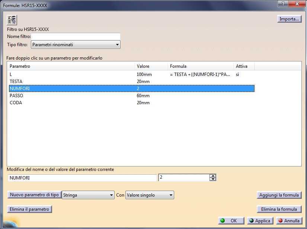
Task: Select the CODA parameter row
Action: (x=132, y=103)
